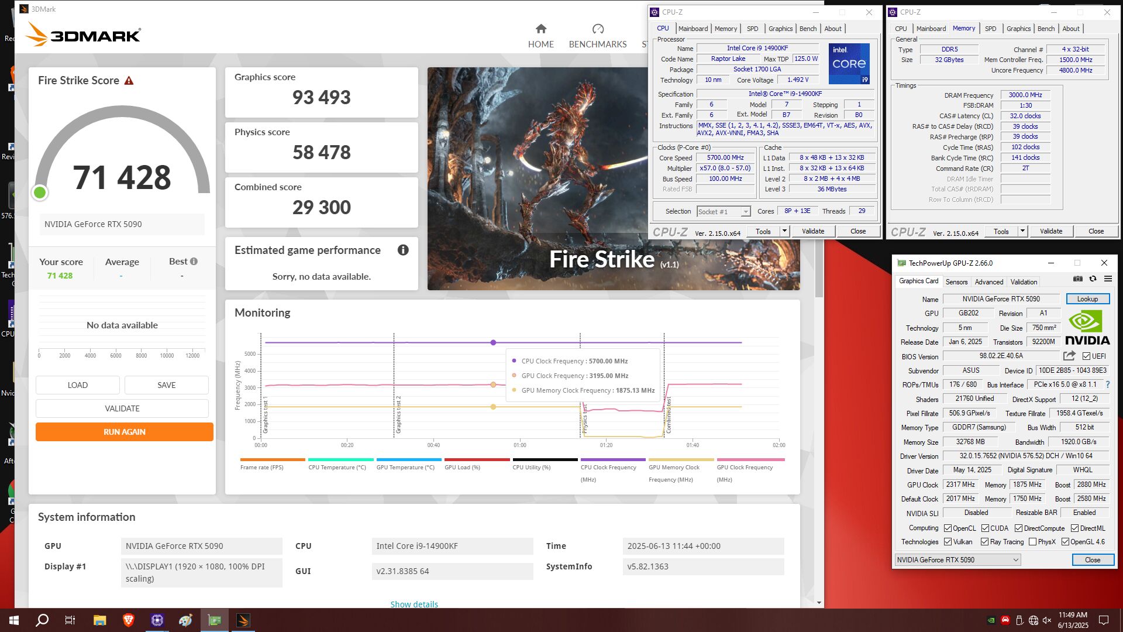Toggle the UEFI checkbox in GPU-Z

click(1086, 356)
